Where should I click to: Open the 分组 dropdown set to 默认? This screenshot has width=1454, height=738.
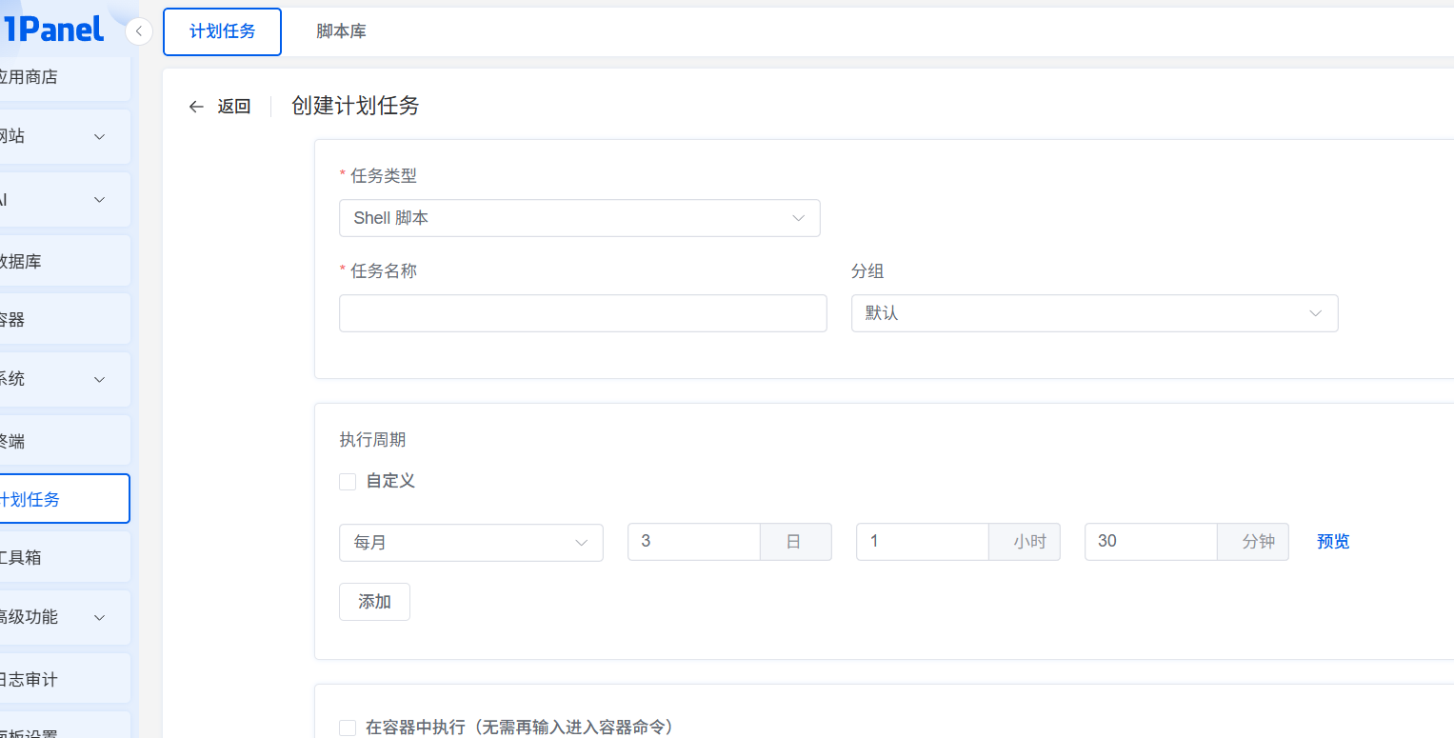(1094, 313)
